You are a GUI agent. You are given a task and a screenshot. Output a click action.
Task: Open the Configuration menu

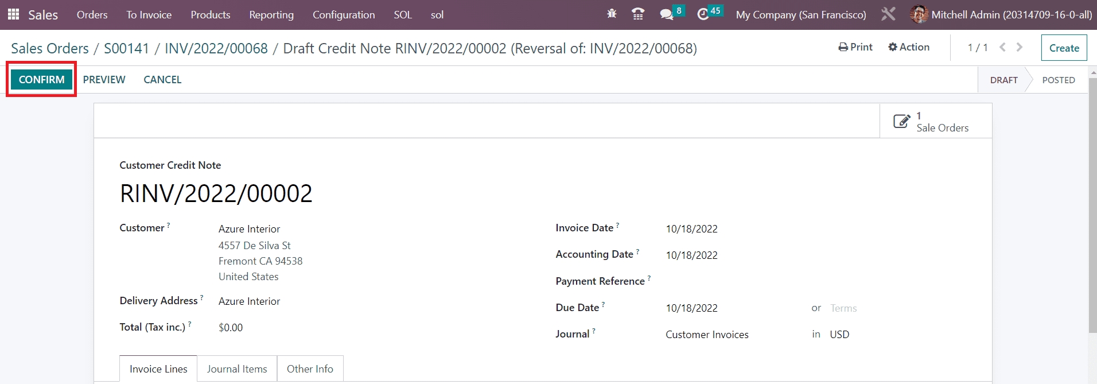pos(343,15)
